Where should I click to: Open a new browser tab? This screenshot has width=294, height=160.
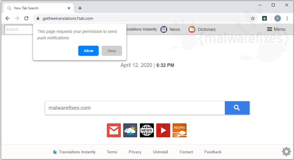pyautogui.click(x=80, y=8)
